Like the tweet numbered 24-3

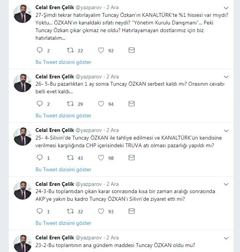[101, 211]
